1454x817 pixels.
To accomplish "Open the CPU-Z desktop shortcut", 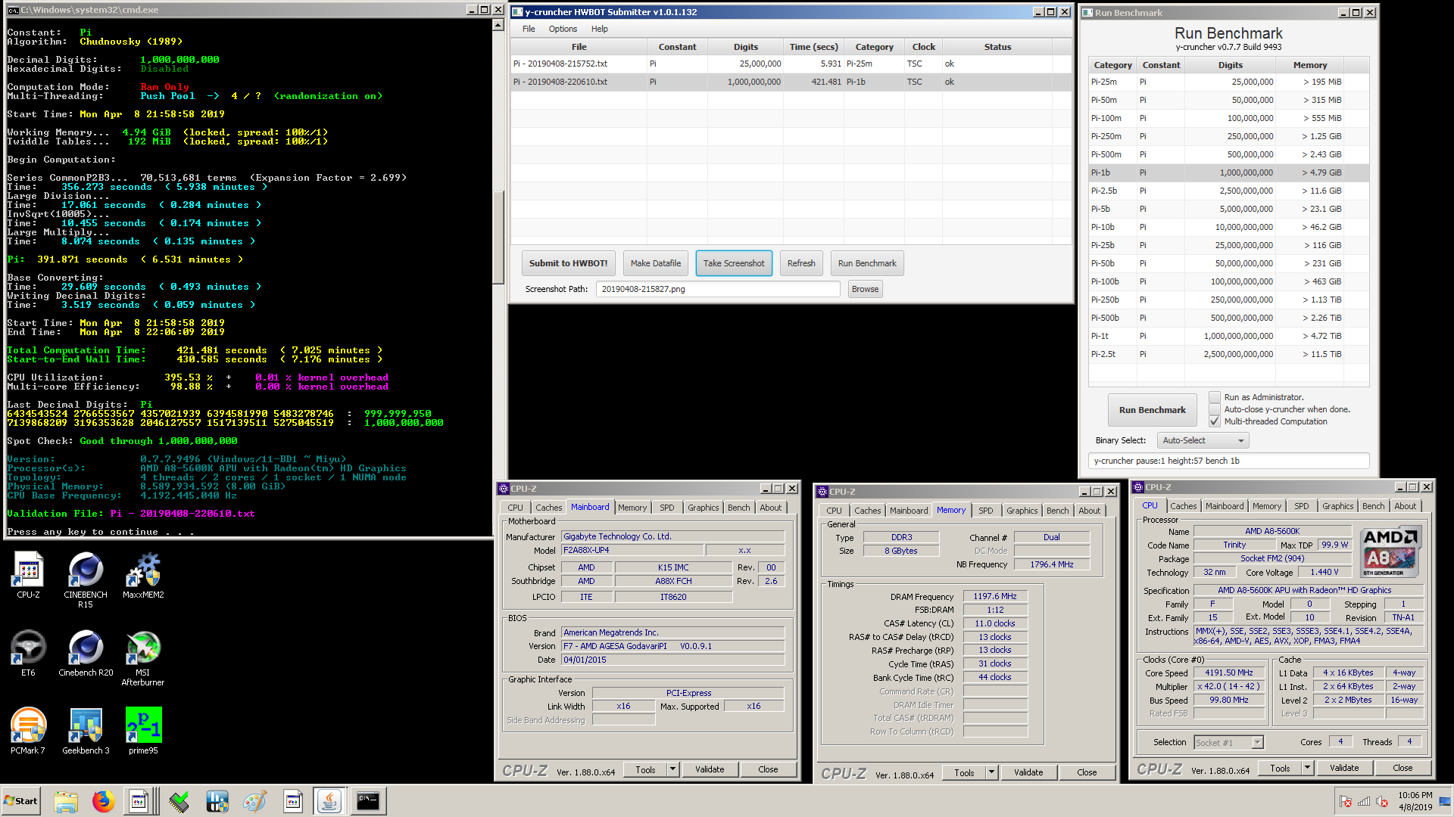I will [x=28, y=575].
